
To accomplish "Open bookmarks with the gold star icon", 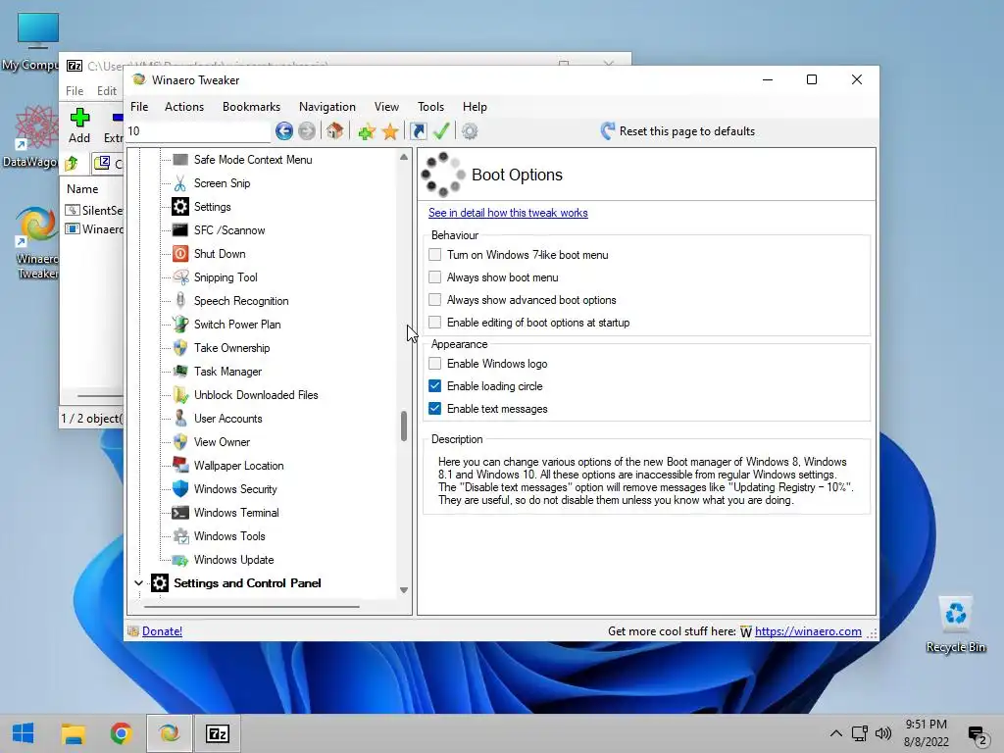I will coord(390,131).
